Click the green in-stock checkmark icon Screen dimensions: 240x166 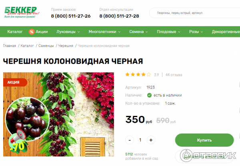point(149,95)
